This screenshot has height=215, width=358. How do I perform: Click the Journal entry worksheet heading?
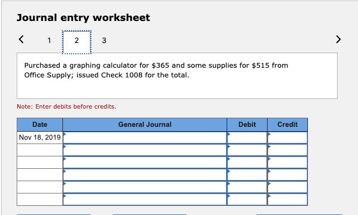click(x=83, y=18)
